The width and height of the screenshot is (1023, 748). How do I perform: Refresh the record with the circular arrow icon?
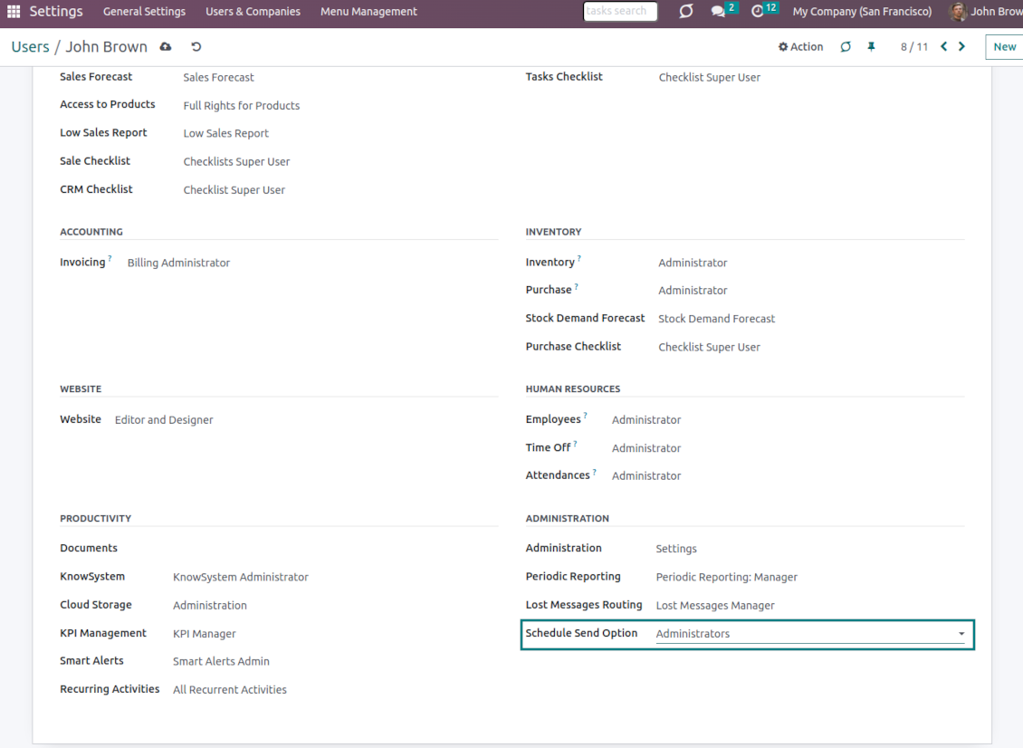(x=845, y=46)
